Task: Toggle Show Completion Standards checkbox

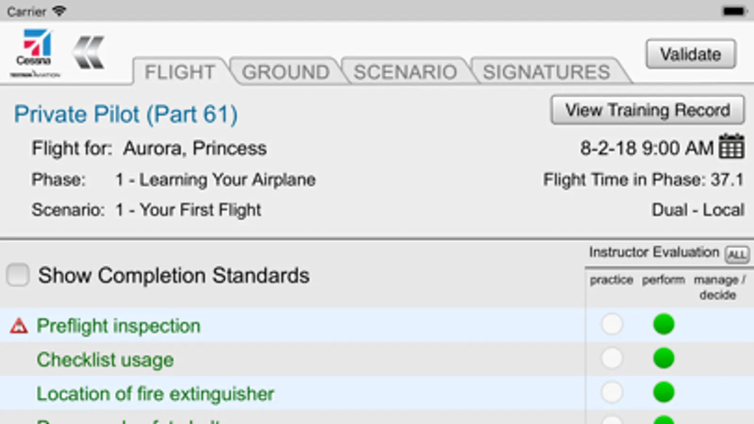Action: tap(18, 275)
